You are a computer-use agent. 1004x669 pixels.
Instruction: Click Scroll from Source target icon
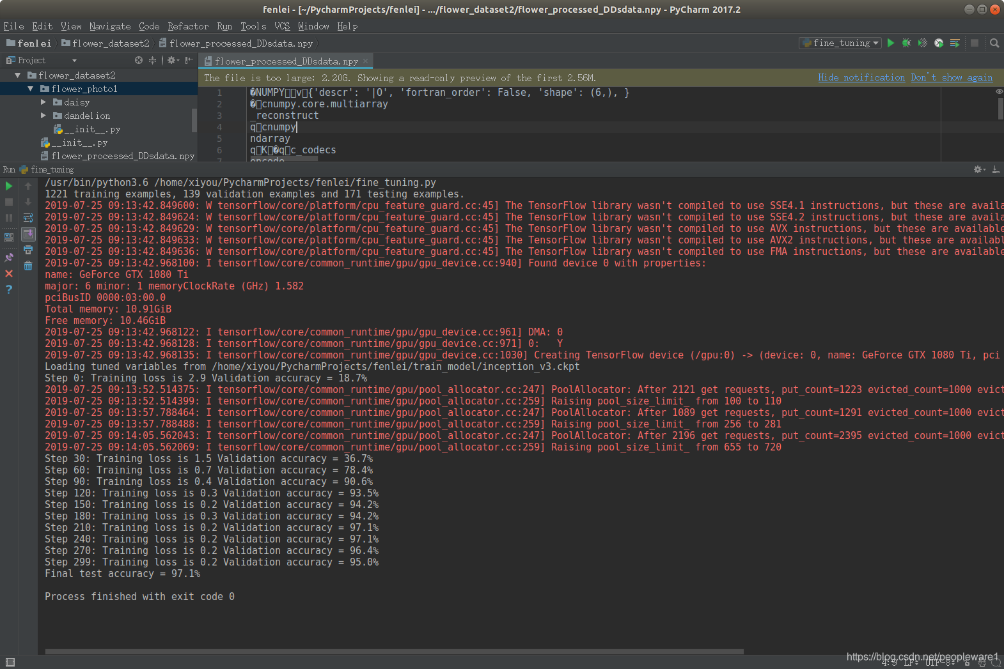pyautogui.click(x=139, y=60)
